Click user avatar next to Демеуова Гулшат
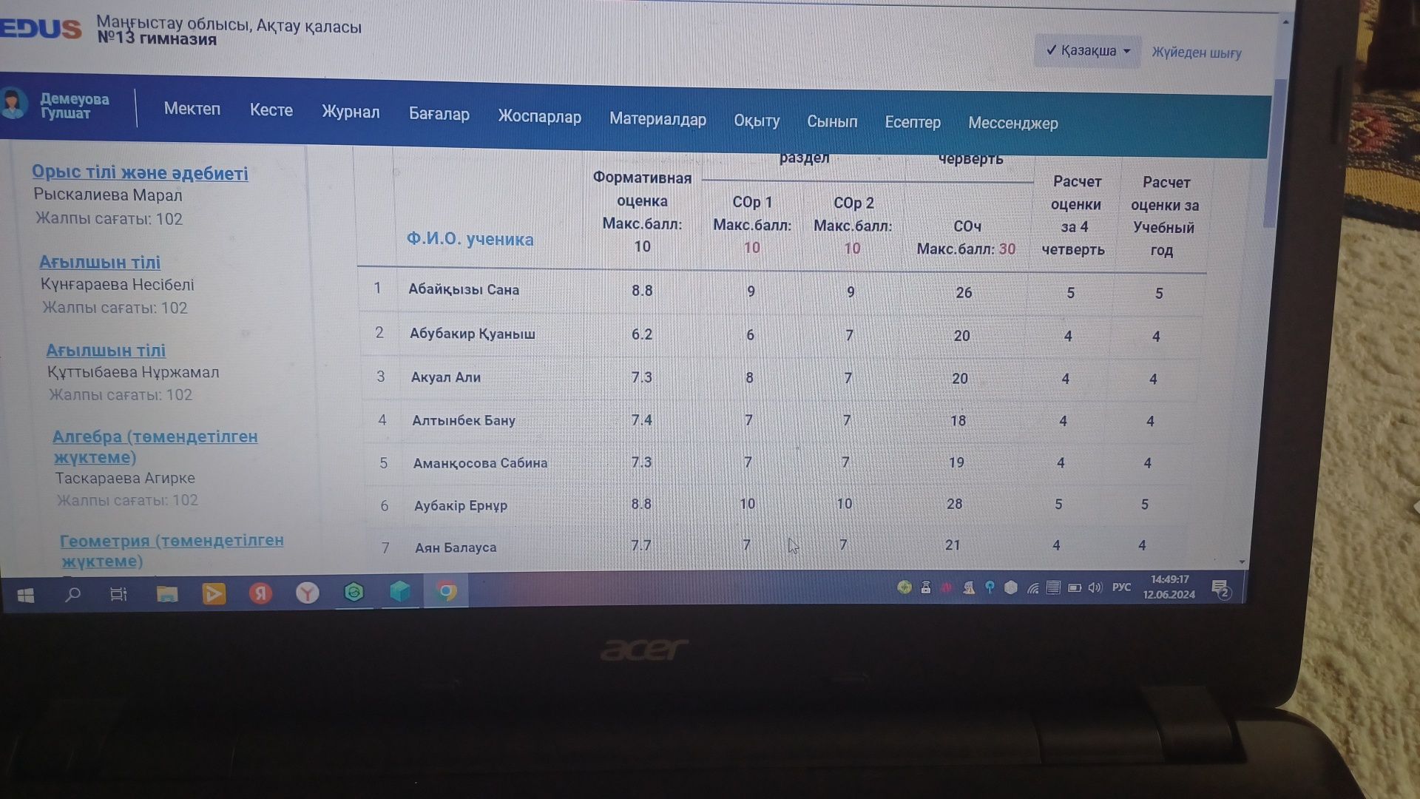The width and height of the screenshot is (1420, 799). click(x=15, y=104)
